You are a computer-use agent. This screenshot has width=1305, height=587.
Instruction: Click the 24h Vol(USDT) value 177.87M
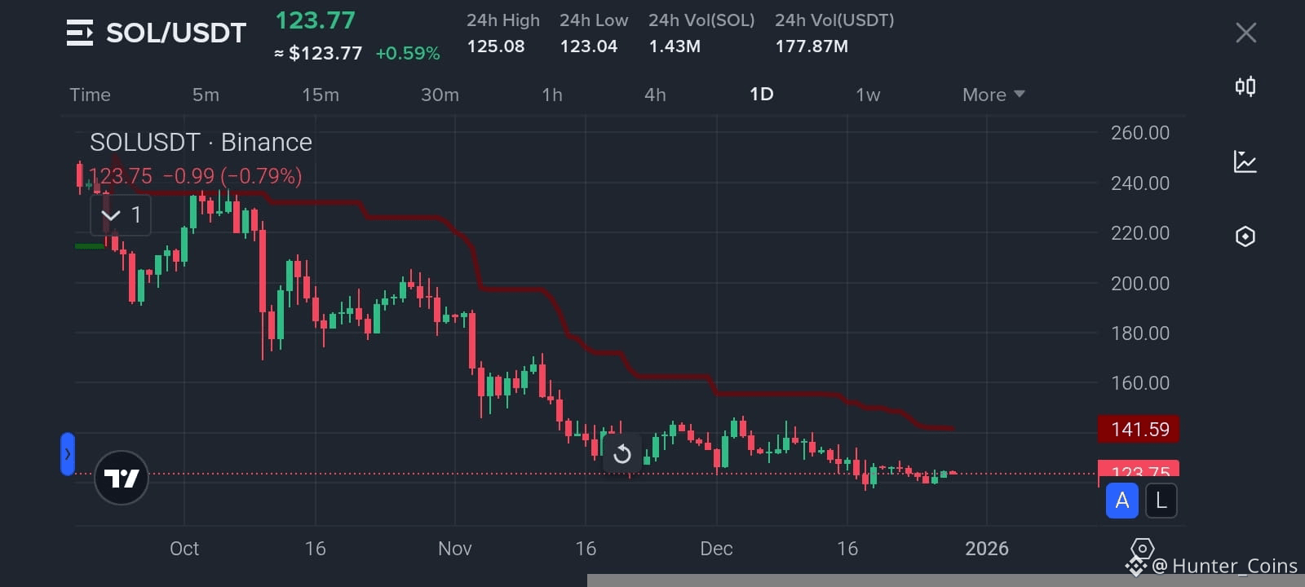pyautogui.click(x=812, y=46)
